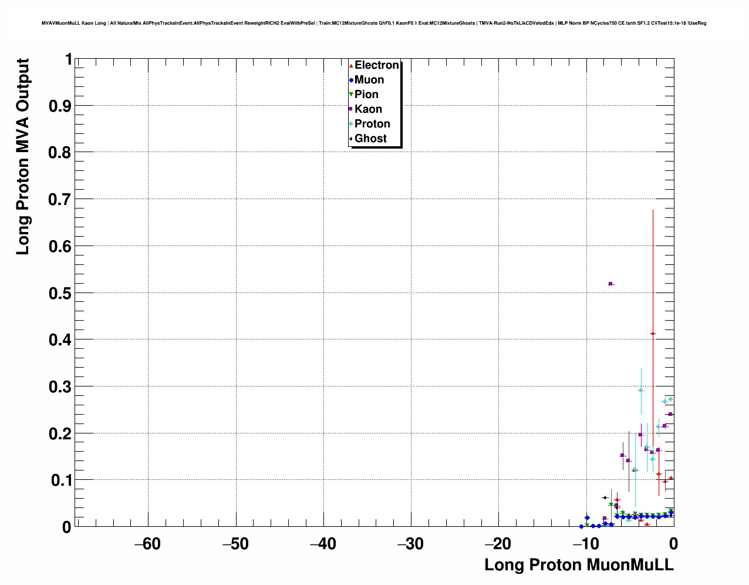
Task: Click the -30 tick label on x-axis
Action: point(410,544)
